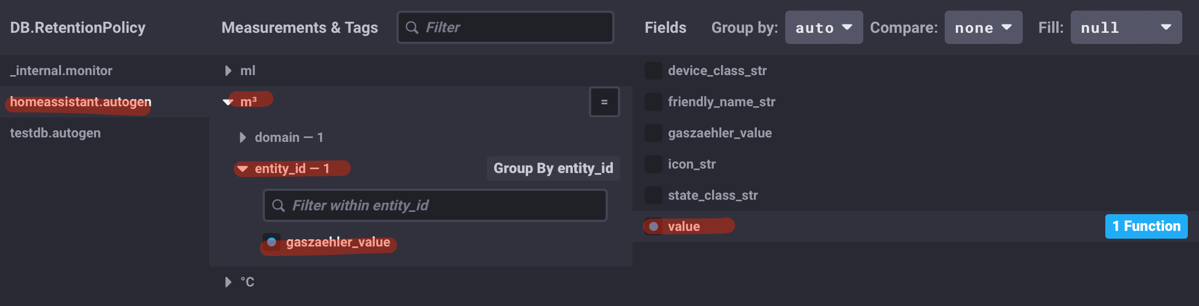Enable the device_class_str field checkbox

click(x=654, y=71)
